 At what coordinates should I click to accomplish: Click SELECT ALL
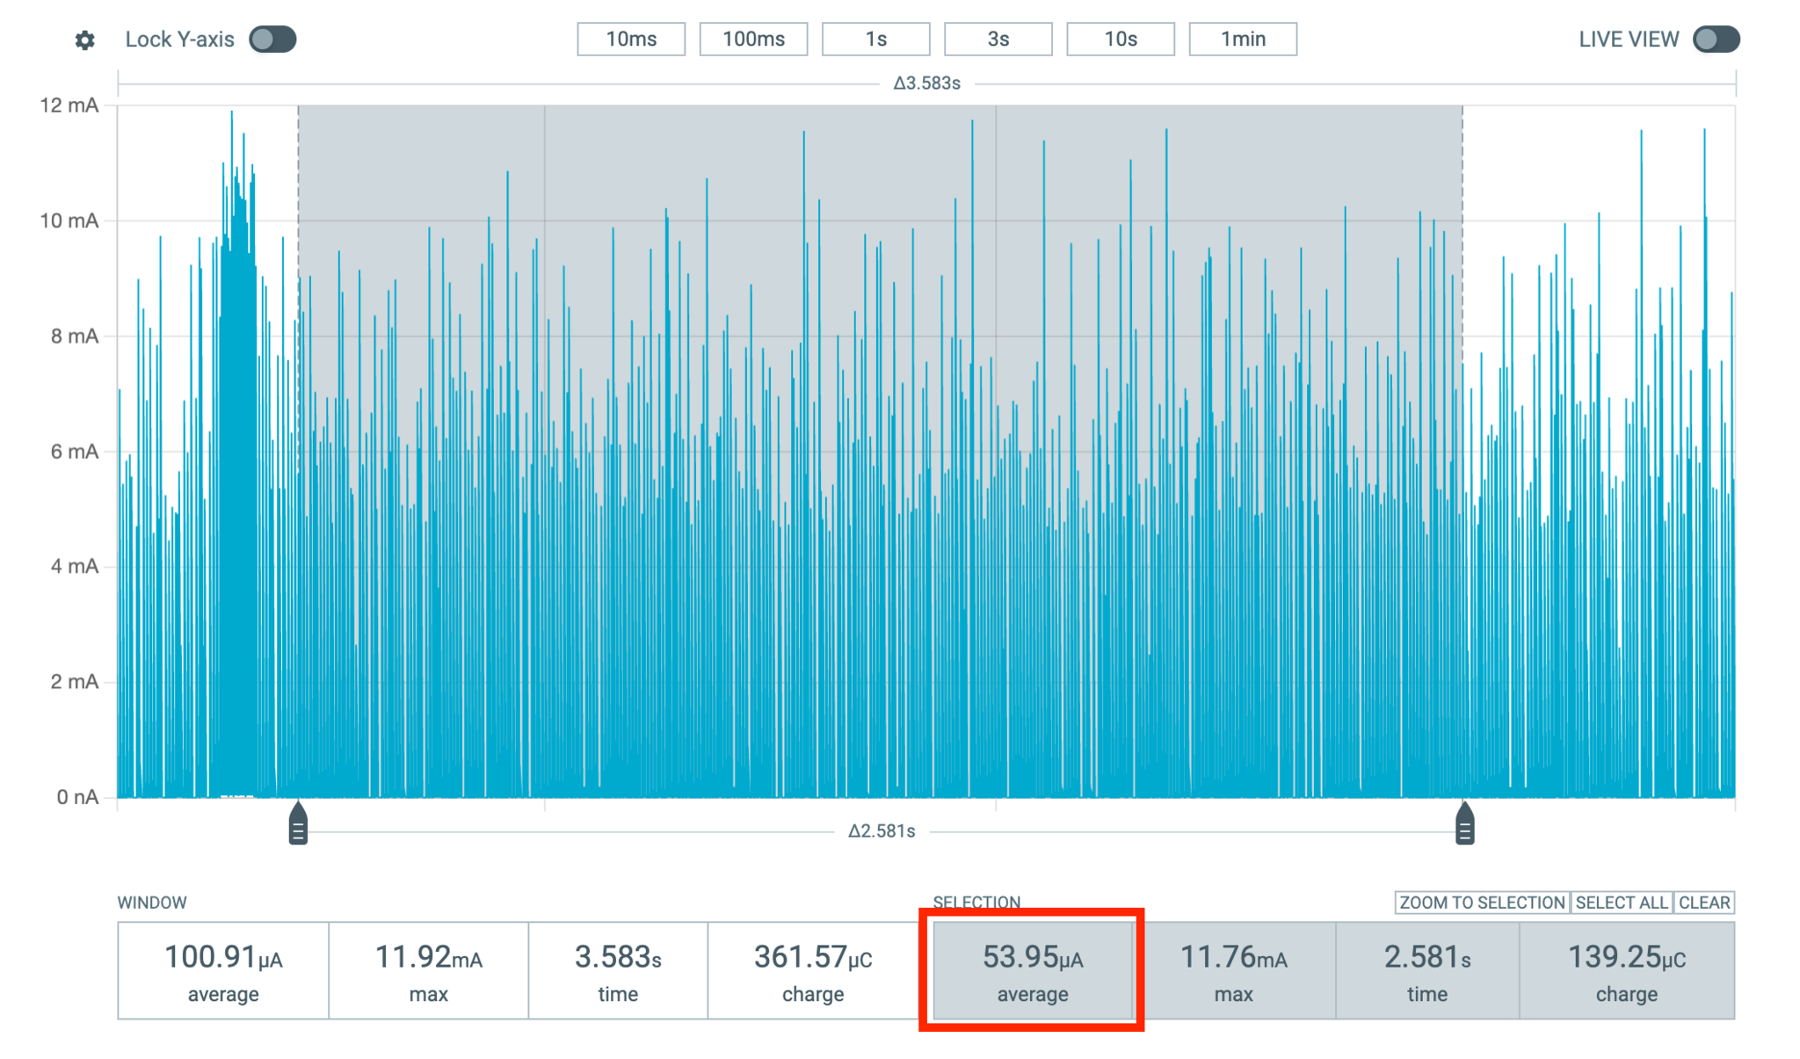(1621, 903)
